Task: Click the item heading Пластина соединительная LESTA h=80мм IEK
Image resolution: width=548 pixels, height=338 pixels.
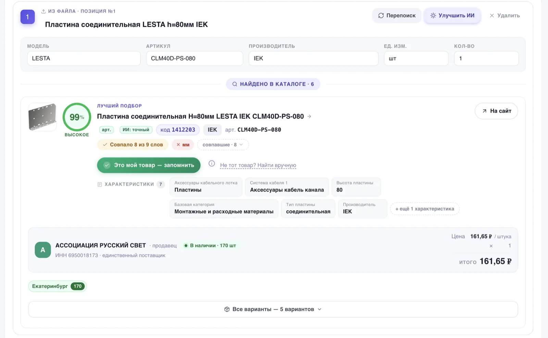Action: [126, 24]
